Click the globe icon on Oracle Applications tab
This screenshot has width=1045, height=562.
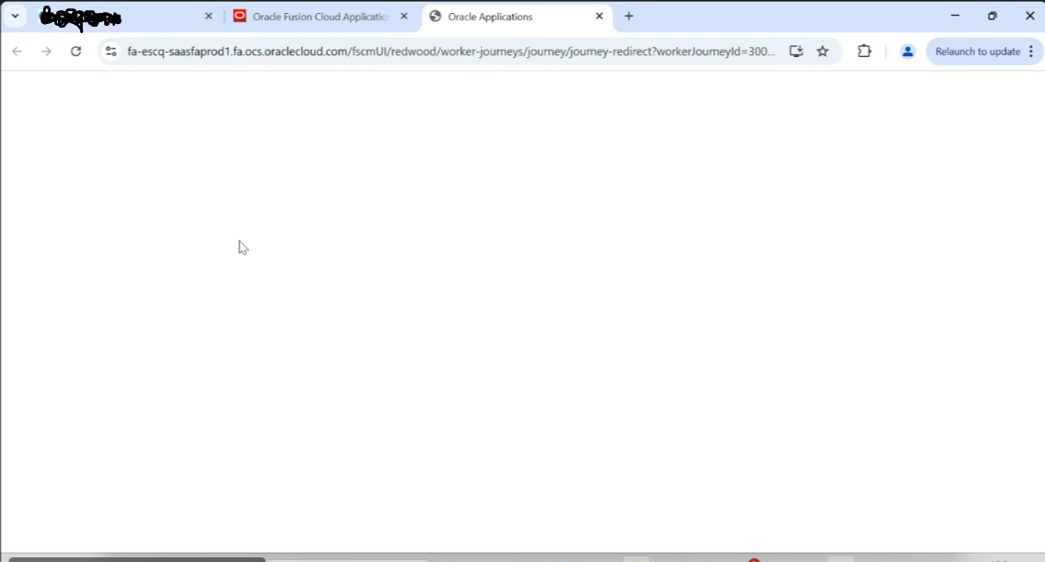(434, 17)
